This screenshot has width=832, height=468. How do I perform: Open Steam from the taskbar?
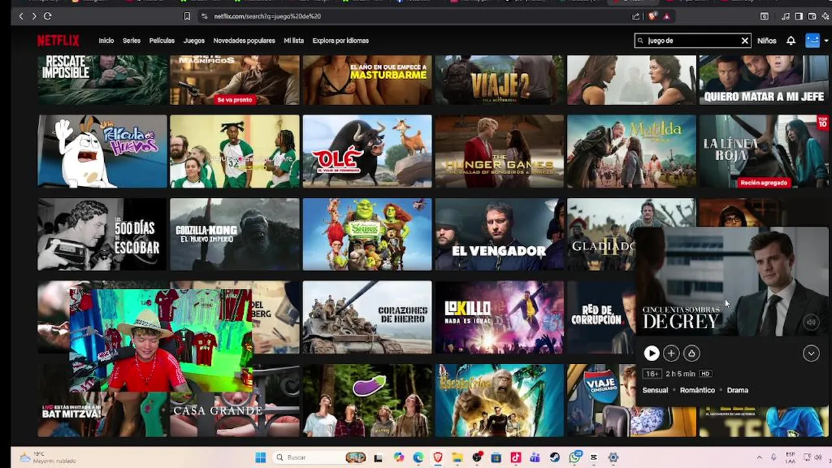(x=554, y=458)
